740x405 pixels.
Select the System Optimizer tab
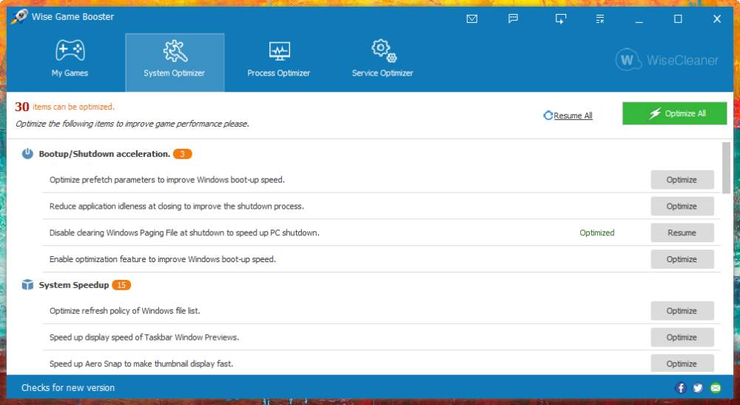coord(175,62)
